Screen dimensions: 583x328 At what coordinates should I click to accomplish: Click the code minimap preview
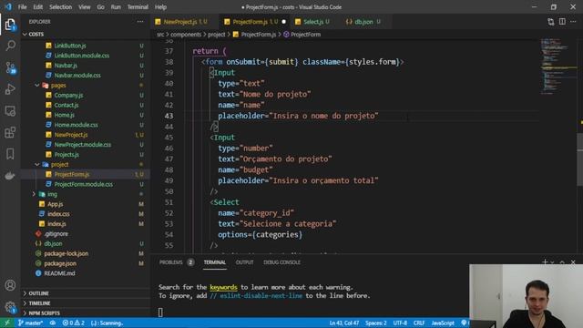(x=557, y=67)
